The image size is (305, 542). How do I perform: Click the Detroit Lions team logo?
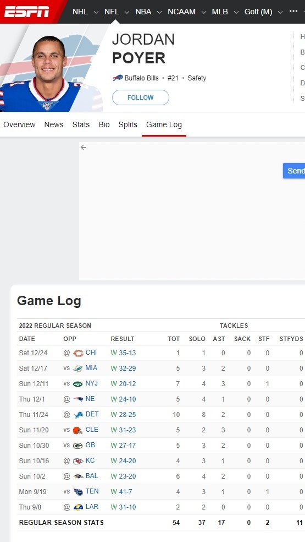point(79,415)
